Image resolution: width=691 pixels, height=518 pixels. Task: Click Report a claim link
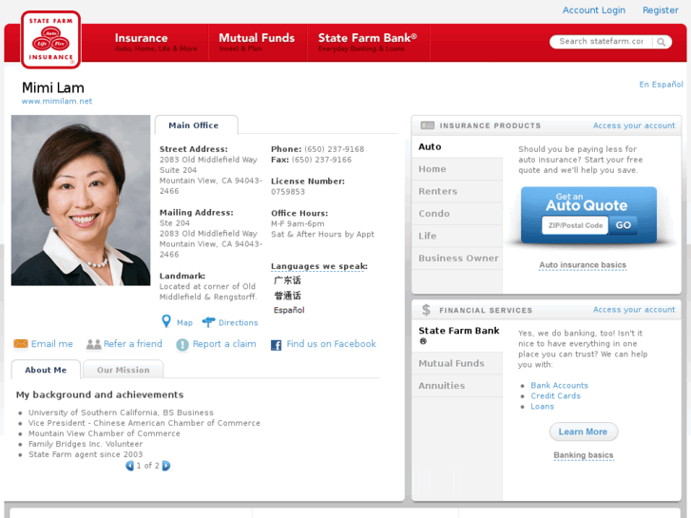tap(224, 344)
